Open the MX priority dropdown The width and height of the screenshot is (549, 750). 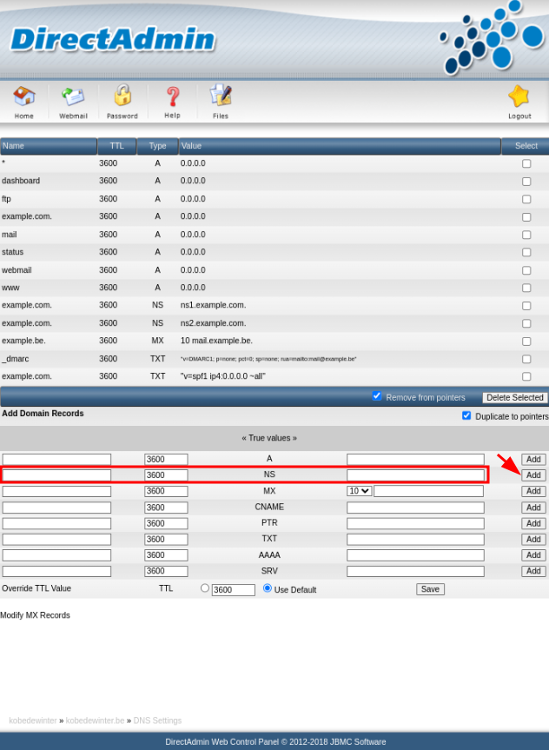click(359, 491)
